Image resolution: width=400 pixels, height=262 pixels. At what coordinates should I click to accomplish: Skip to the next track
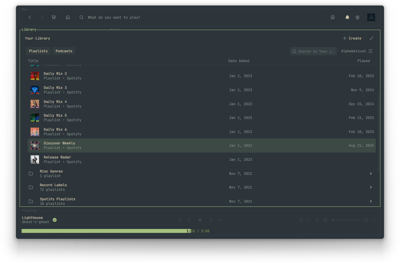pyautogui.click(x=211, y=220)
